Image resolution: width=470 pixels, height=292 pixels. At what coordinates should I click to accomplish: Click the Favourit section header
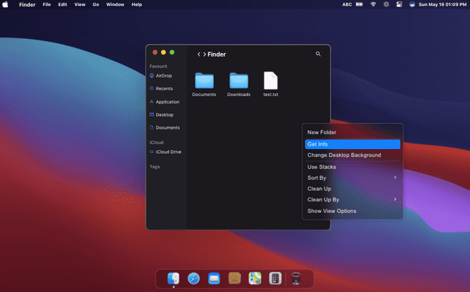[x=158, y=66]
